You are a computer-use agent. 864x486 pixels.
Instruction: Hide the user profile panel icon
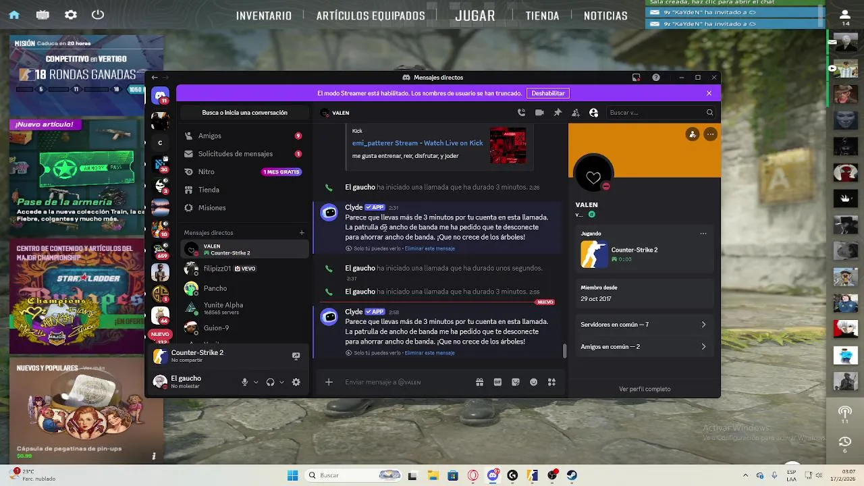[594, 113]
